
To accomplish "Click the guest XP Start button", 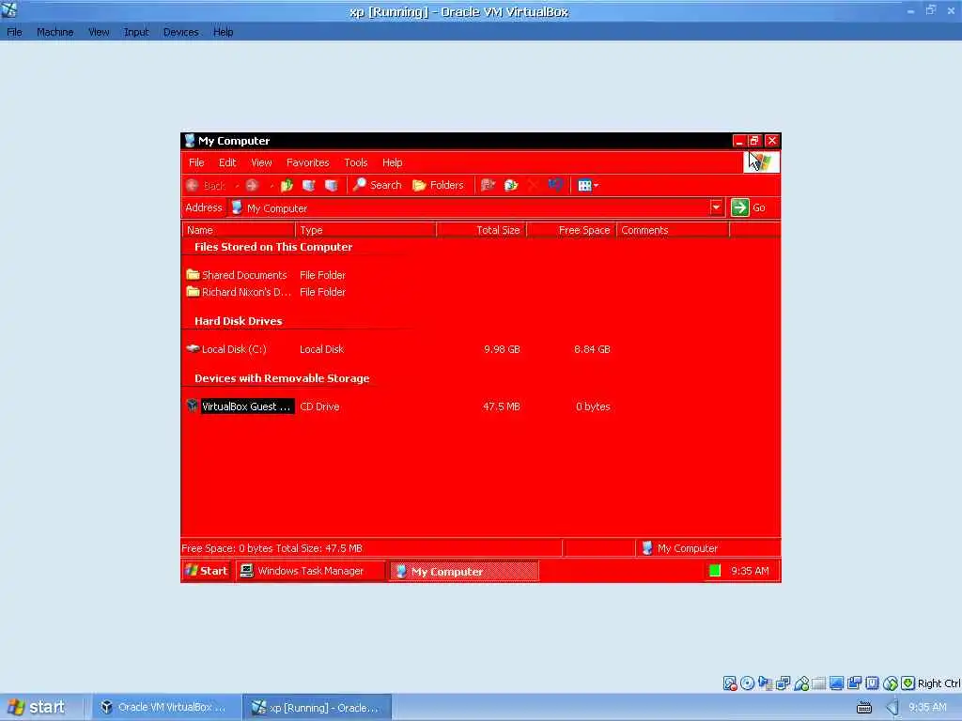I will [x=207, y=571].
